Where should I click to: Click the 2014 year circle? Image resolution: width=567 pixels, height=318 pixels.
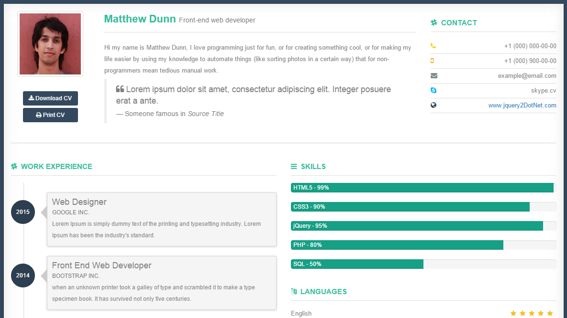coord(22,276)
